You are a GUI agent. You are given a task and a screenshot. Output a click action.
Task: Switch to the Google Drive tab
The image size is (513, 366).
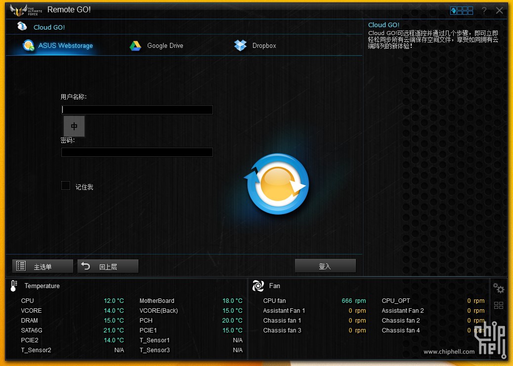[x=156, y=45]
